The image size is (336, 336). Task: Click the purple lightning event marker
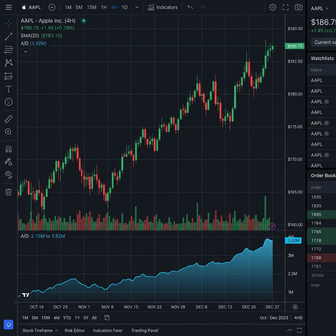[x=272, y=226]
